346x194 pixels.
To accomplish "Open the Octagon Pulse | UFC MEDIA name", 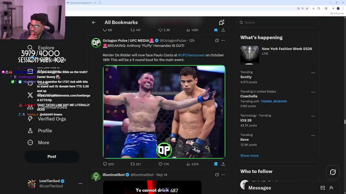I will click(x=128, y=40).
